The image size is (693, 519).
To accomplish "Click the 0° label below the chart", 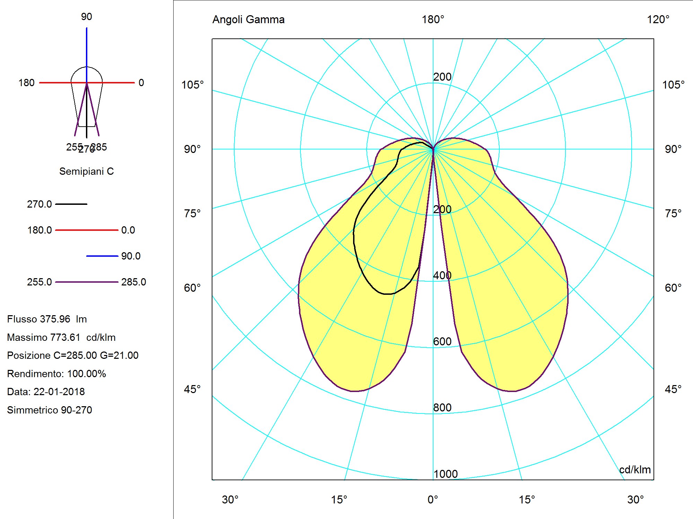I will (x=433, y=500).
